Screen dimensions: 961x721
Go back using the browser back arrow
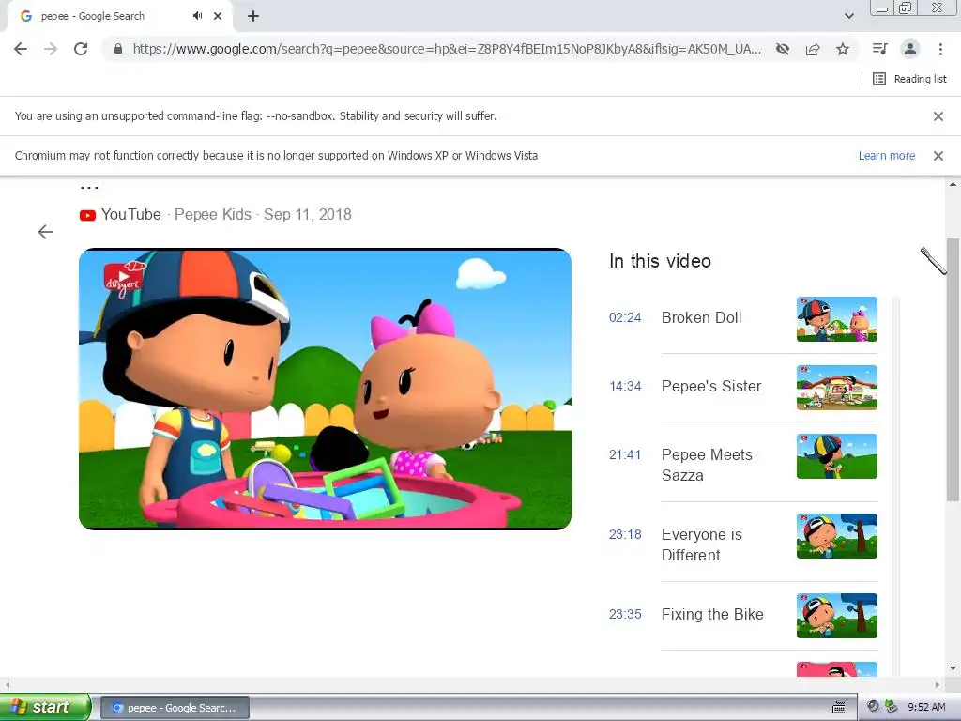click(21, 49)
